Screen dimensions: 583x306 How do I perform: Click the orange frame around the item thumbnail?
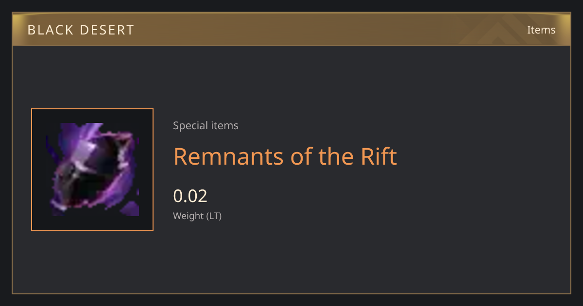(x=92, y=109)
